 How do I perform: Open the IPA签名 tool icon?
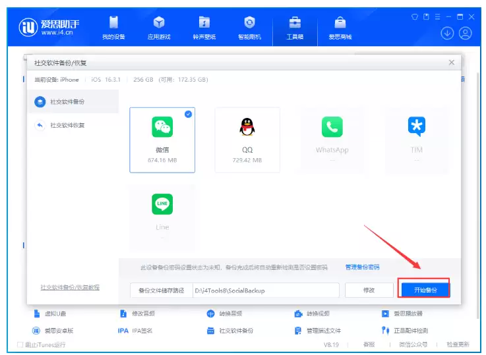click(123, 331)
